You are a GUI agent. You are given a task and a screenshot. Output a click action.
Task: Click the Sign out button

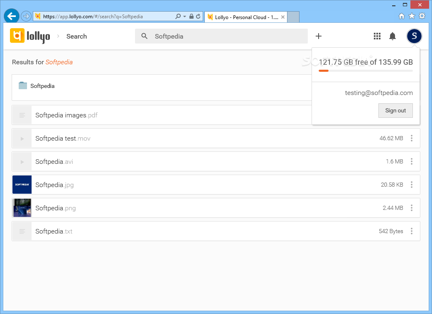(x=395, y=110)
